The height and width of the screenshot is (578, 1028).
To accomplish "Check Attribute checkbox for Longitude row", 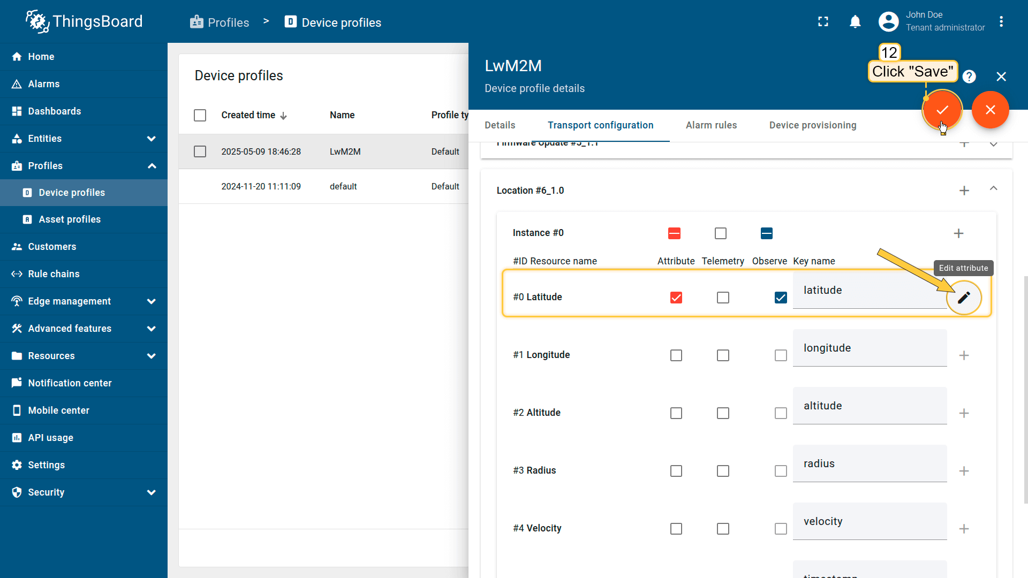I will pyautogui.click(x=676, y=355).
